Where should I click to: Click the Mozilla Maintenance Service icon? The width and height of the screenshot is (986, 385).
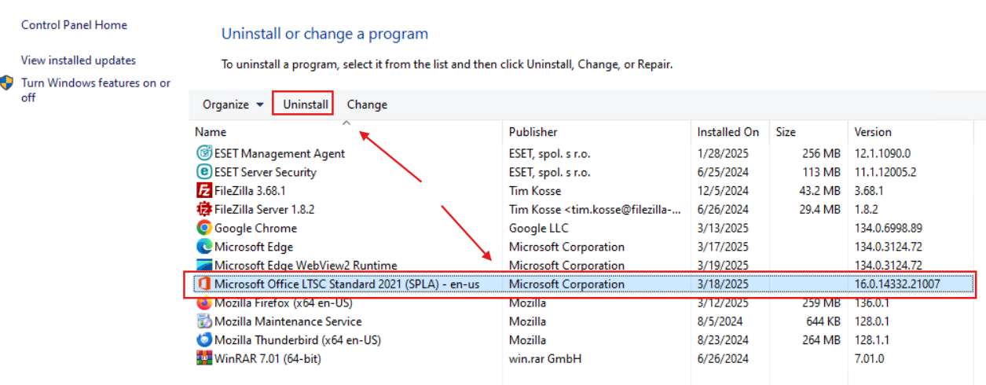click(203, 321)
